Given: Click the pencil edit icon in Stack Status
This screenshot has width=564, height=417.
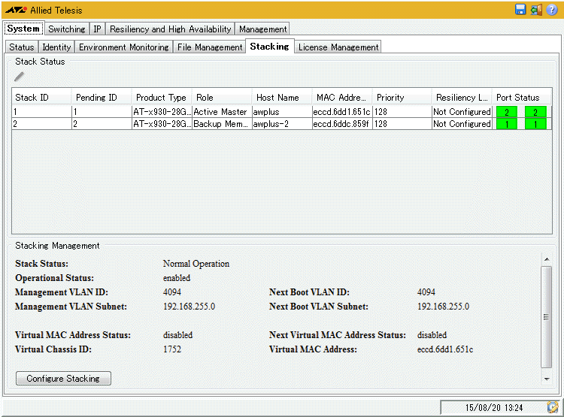Looking at the screenshot, I should pos(20,76).
